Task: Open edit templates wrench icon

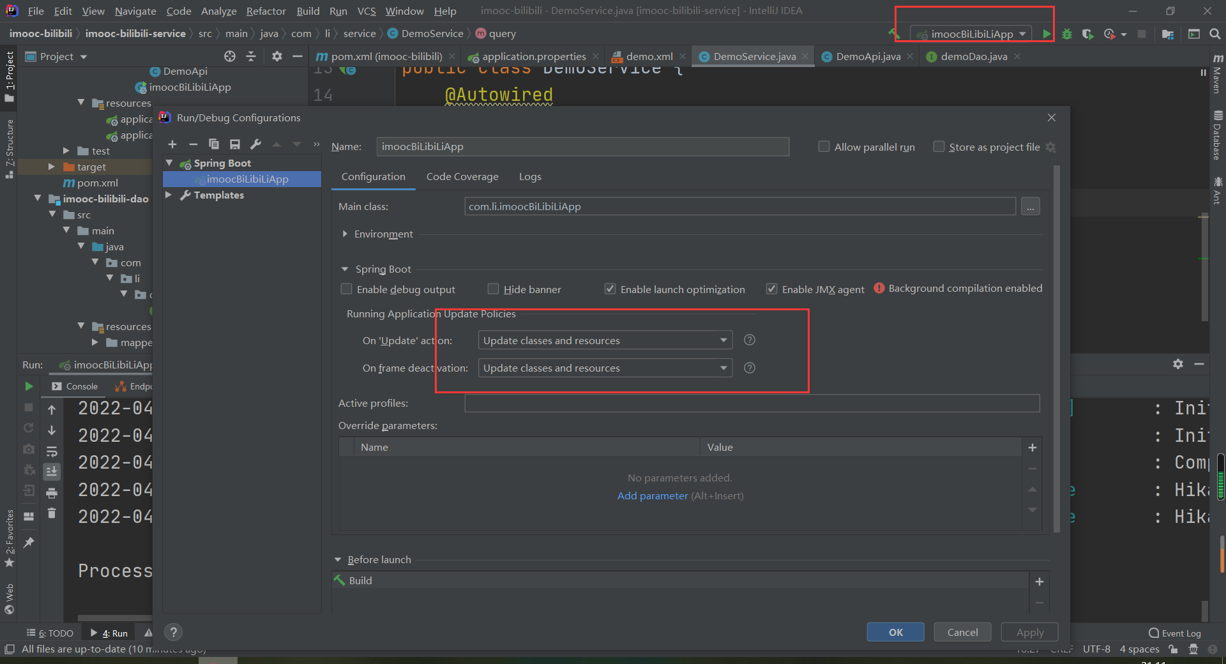Action: point(255,145)
